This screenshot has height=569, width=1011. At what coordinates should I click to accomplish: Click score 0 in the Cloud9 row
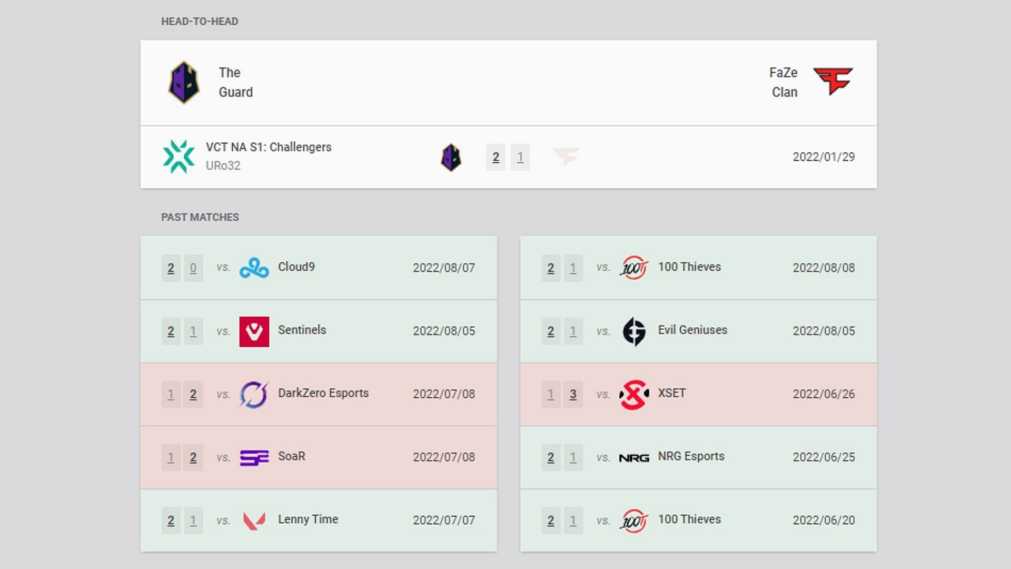tap(193, 268)
